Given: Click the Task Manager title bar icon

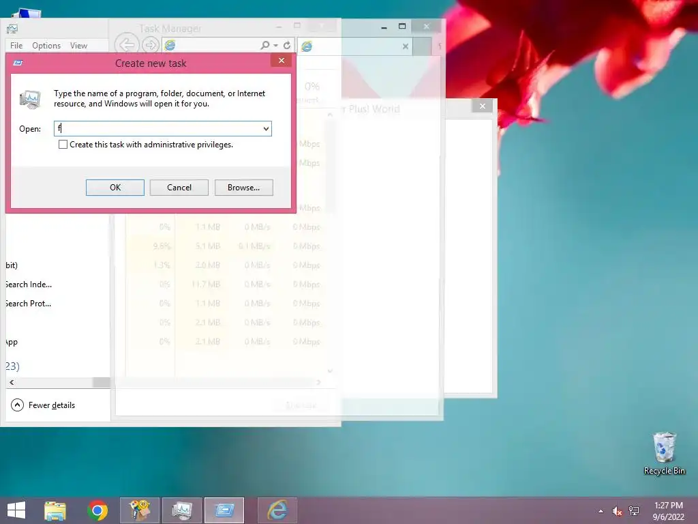Looking at the screenshot, I should (12, 29).
